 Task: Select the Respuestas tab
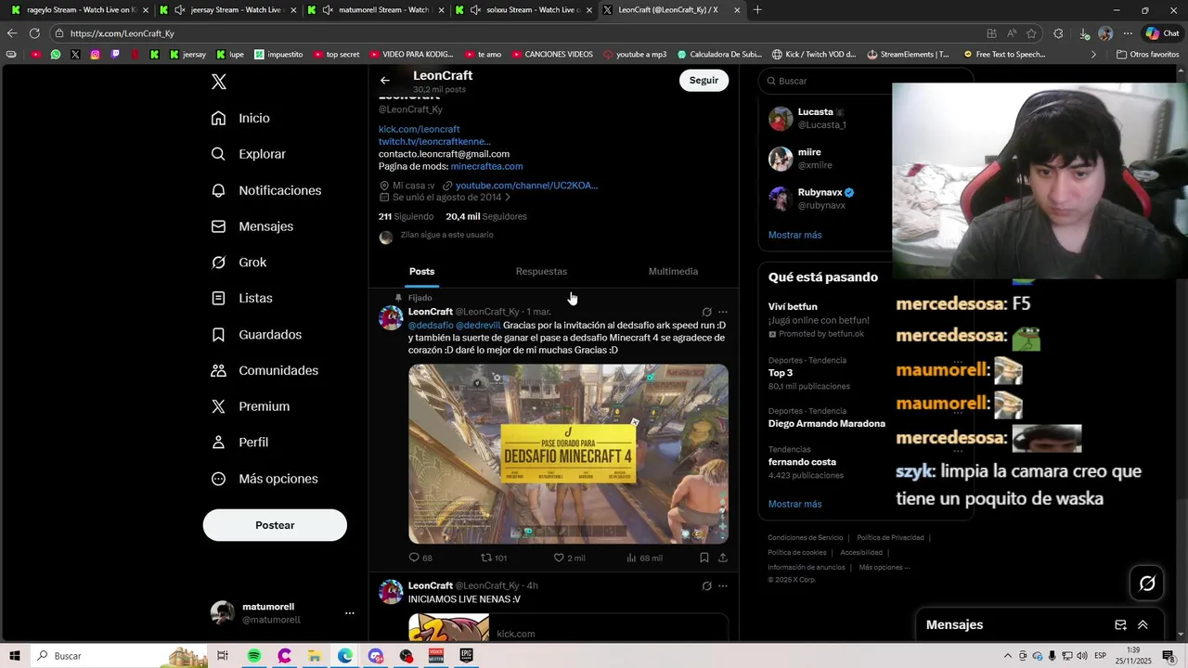click(x=541, y=272)
